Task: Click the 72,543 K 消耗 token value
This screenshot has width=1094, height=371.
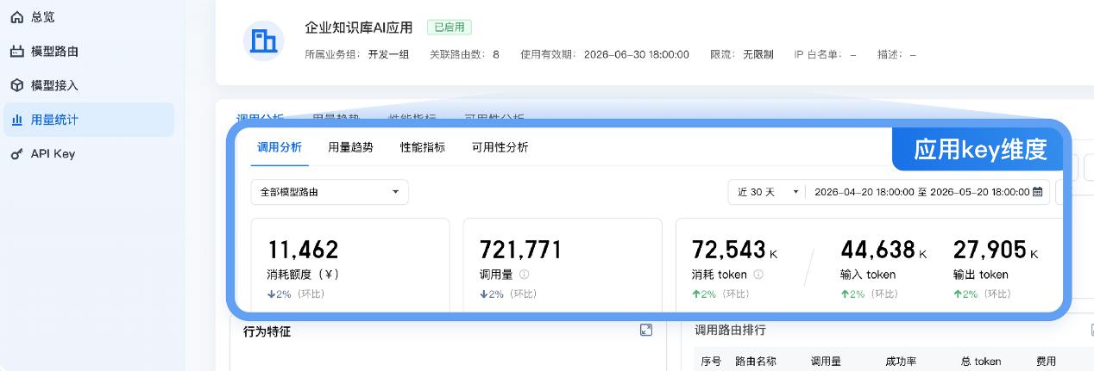Action: click(x=735, y=250)
